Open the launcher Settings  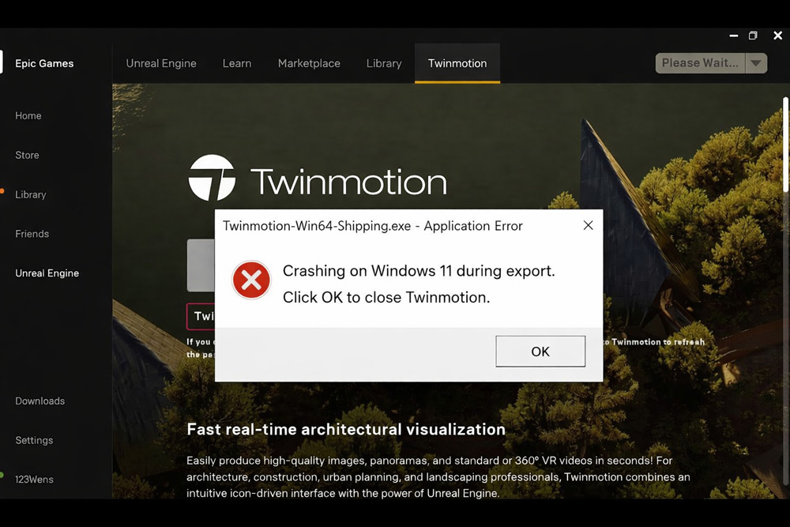[x=34, y=440]
